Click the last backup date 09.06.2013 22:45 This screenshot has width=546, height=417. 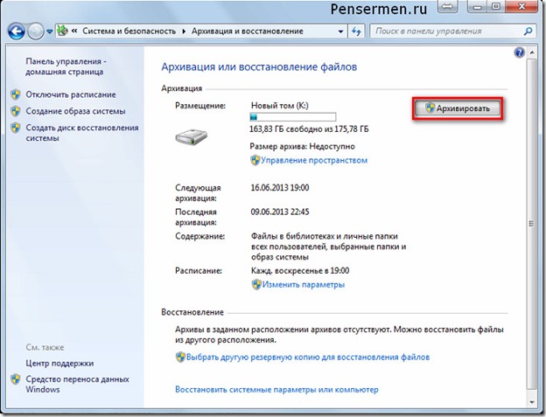pyautogui.click(x=280, y=212)
